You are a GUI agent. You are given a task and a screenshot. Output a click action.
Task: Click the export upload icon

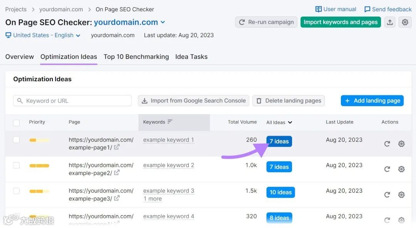pyautogui.click(x=390, y=22)
